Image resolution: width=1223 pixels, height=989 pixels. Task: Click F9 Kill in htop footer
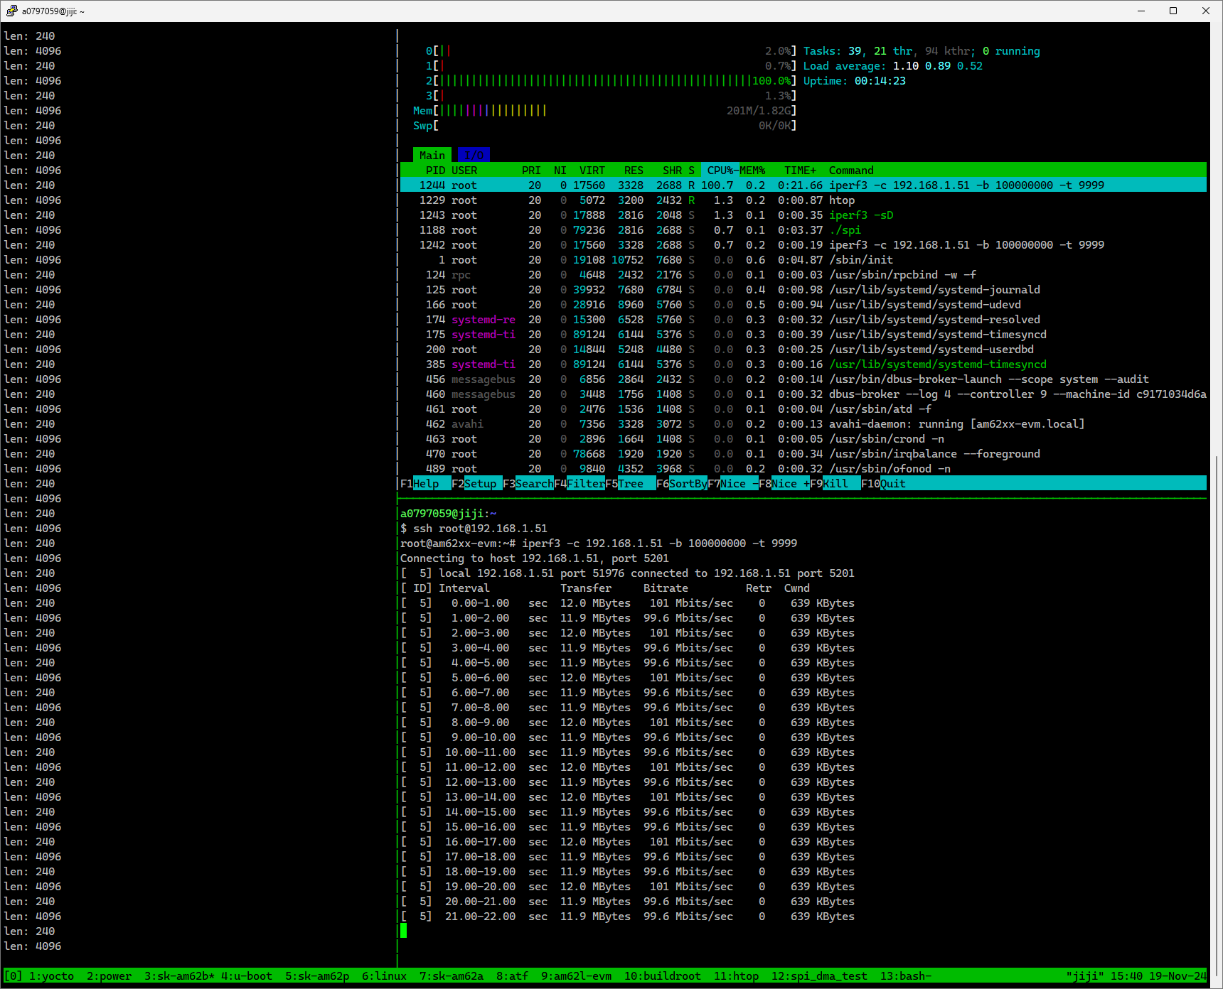click(x=835, y=484)
